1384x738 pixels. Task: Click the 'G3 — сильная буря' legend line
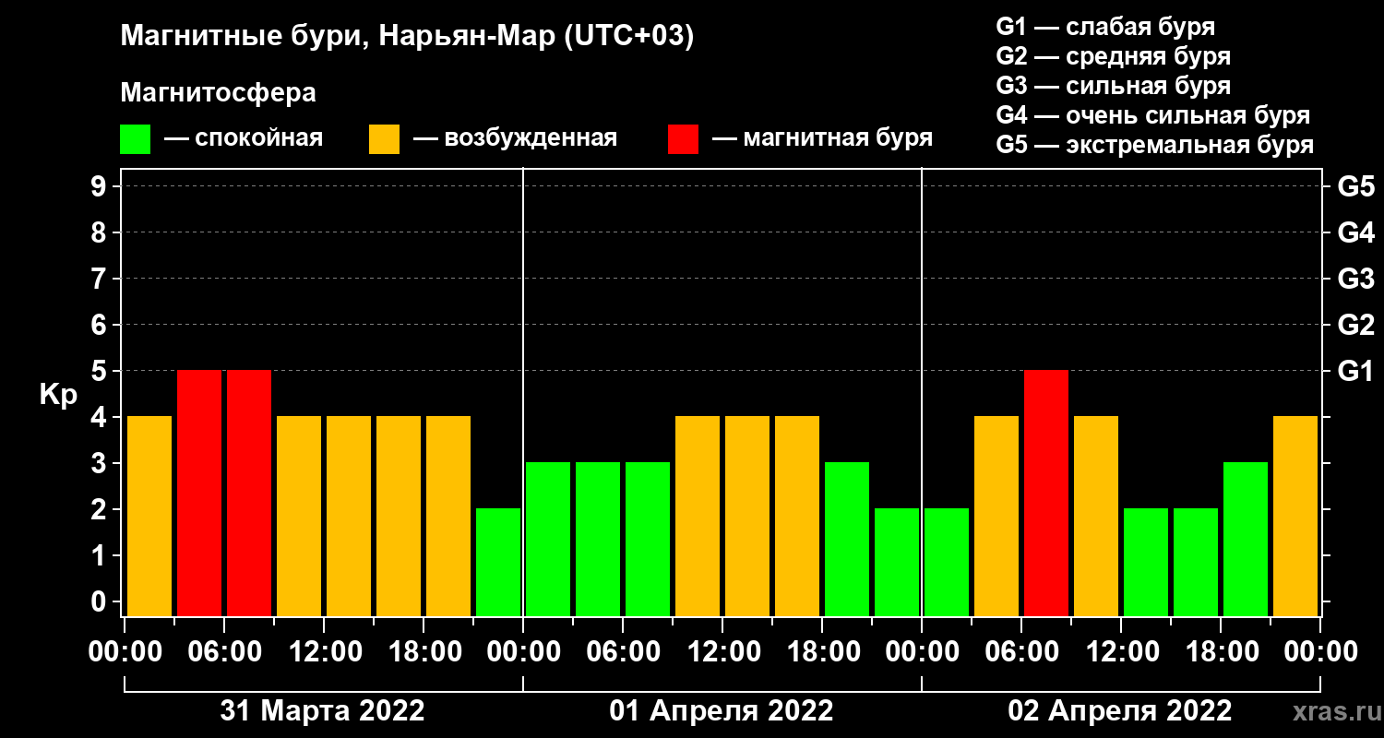(x=1113, y=86)
